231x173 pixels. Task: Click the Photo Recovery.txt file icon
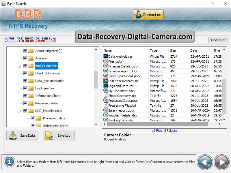[105, 96]
